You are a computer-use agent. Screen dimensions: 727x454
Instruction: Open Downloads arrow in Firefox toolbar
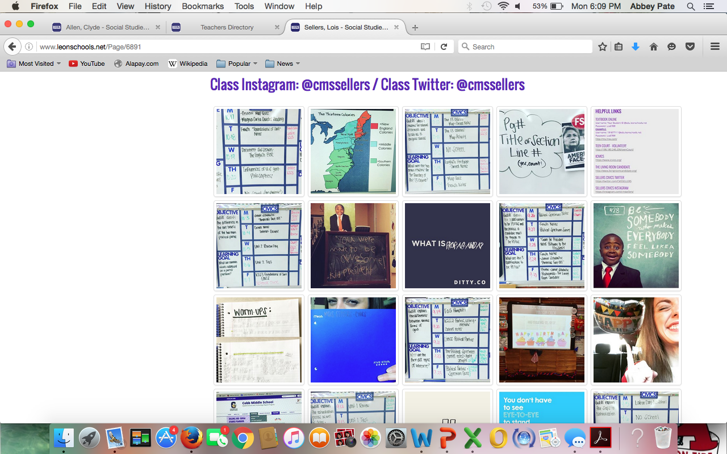(636, 47)
